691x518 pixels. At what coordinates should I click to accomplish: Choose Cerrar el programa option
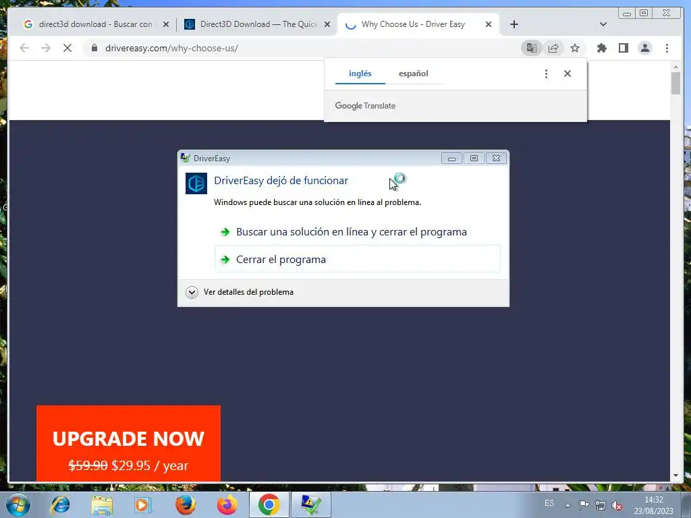pos(358,259)
